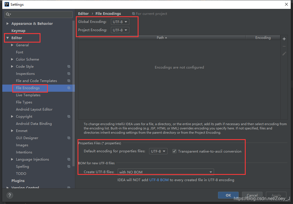Click the project-level icon next to File Encodings
The height and width of the screenshot is (204, 293).
(69, 88)
